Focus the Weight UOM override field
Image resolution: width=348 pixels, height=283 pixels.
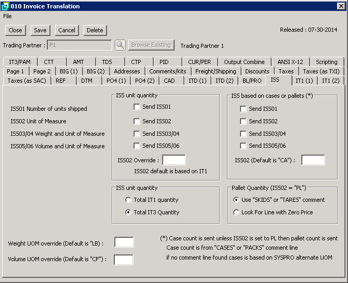click(124, 242)
